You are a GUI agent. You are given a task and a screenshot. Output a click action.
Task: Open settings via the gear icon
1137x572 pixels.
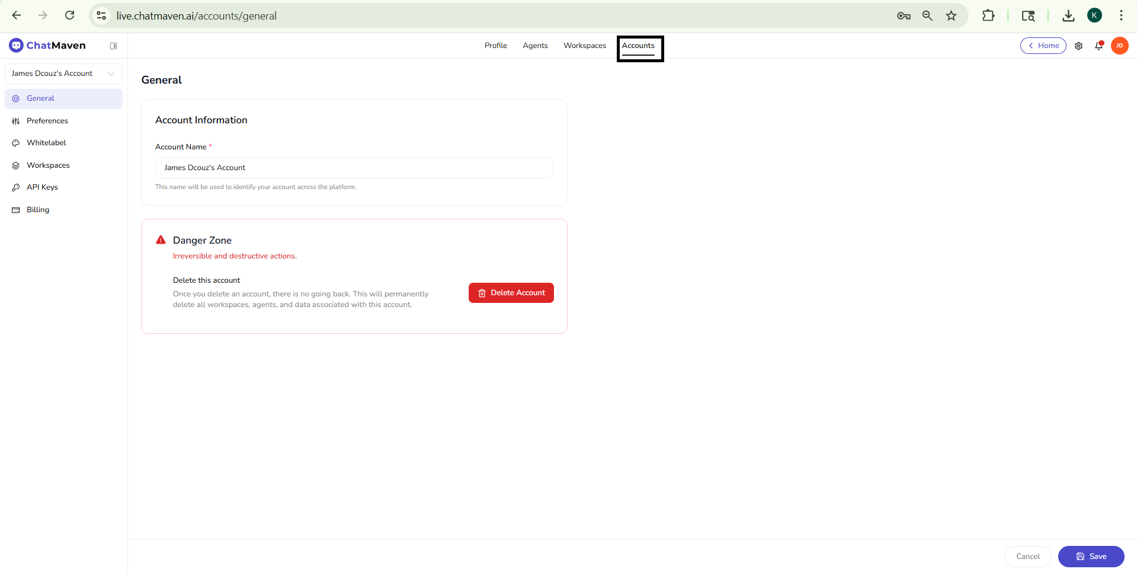[1079, 46]
